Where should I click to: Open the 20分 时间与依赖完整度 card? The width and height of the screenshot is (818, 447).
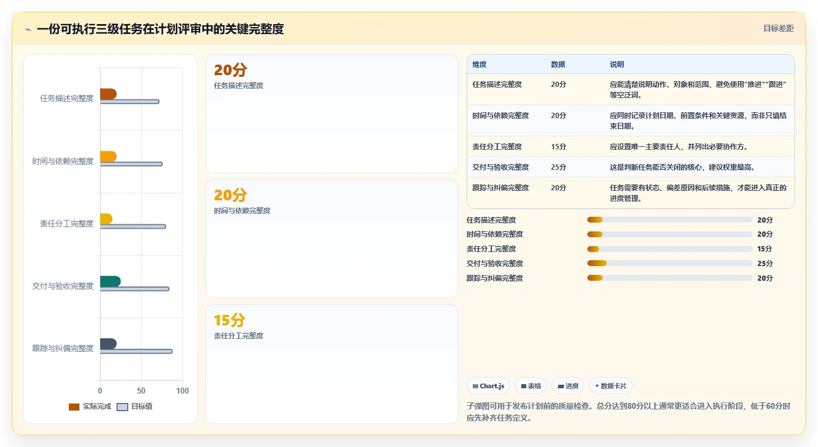pos(331,238)
